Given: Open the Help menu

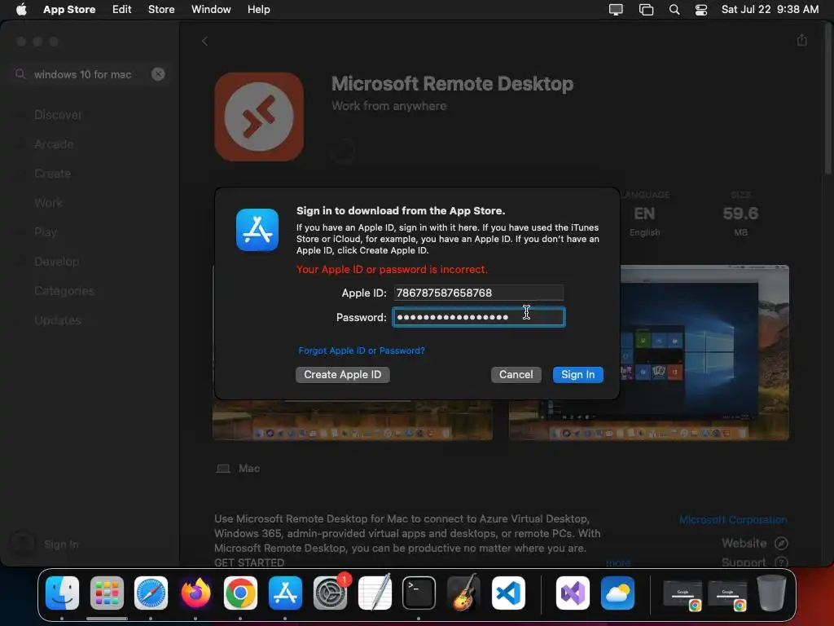Looking at the screenshot, I should click(258, 10).
